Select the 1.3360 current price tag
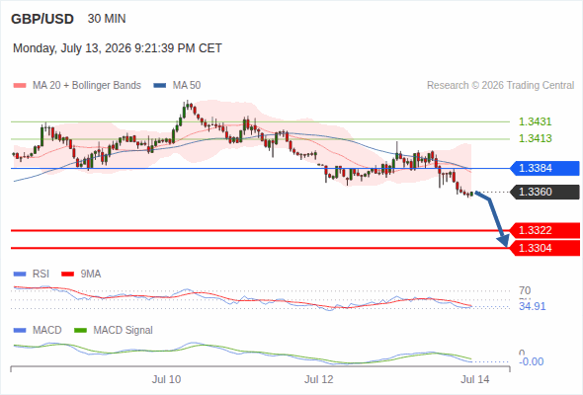The height and width of the screenshot is (395, 583). [544, 193]
